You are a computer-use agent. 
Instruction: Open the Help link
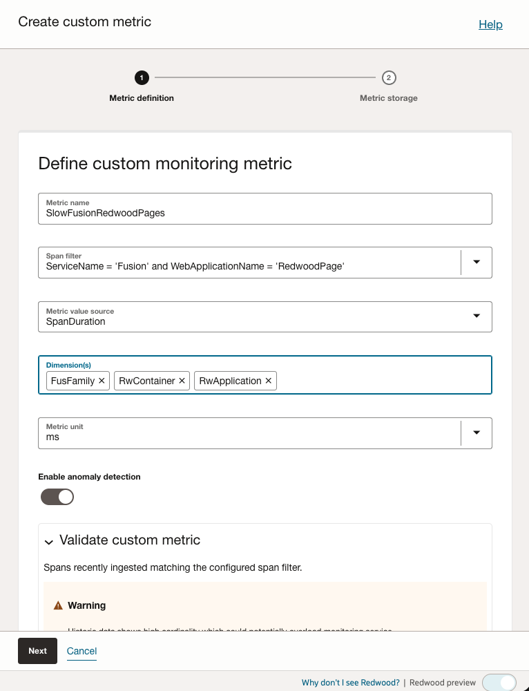(x=490, y=24)
